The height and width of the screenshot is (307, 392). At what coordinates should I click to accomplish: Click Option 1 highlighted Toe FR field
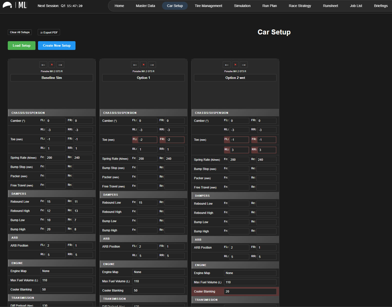(x=175, y=140)
